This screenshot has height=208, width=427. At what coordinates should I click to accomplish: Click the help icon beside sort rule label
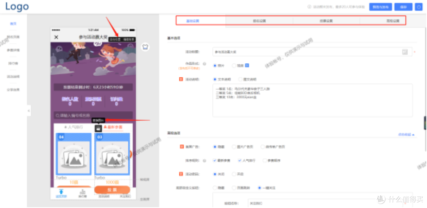[x=204, y=160]
